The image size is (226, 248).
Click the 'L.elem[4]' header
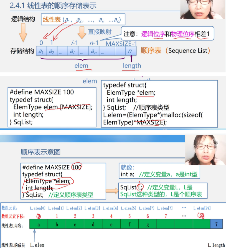(110, 208)
